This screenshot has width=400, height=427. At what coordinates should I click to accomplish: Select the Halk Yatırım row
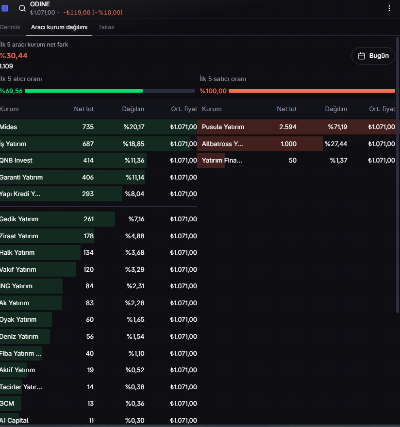coord(99,252)
